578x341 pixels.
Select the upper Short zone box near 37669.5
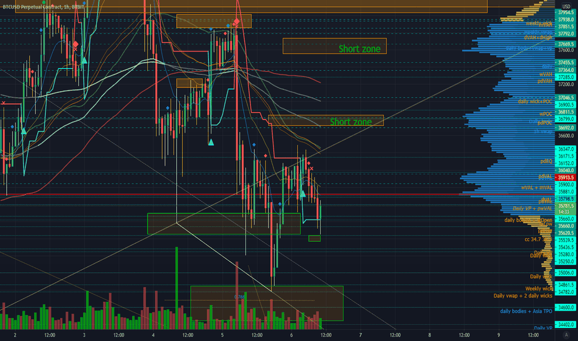[335, 46]
